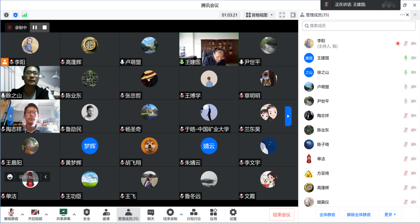420x223 pixels.
Task: Click 管理成员(35) in the toolbar
Action: 128,214
